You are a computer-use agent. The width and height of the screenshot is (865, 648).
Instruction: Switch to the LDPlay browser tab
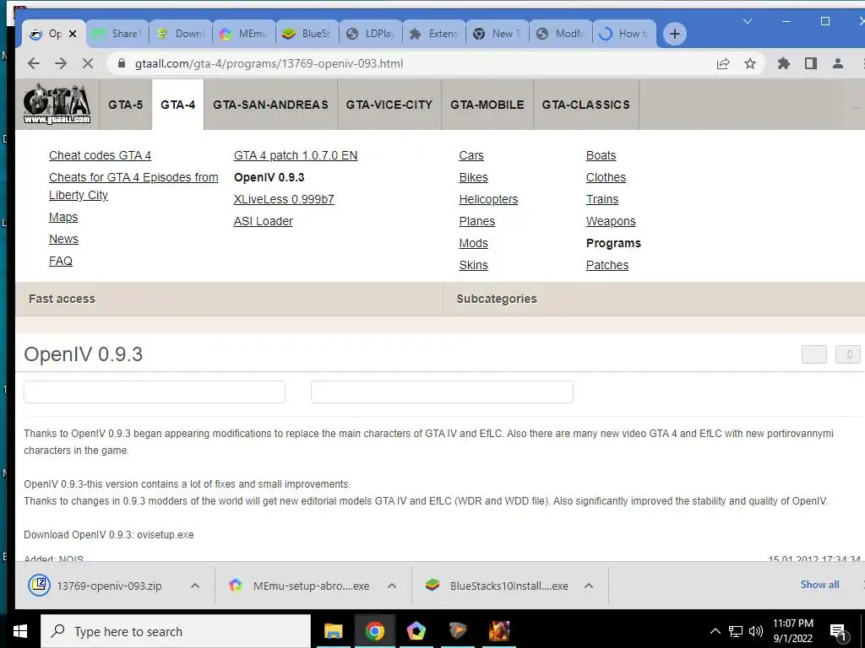coord(372,34)
